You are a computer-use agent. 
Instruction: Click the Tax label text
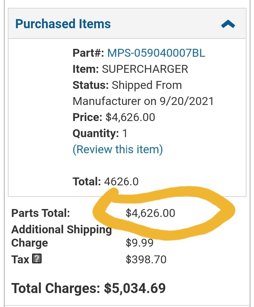[x=20, y=259]
